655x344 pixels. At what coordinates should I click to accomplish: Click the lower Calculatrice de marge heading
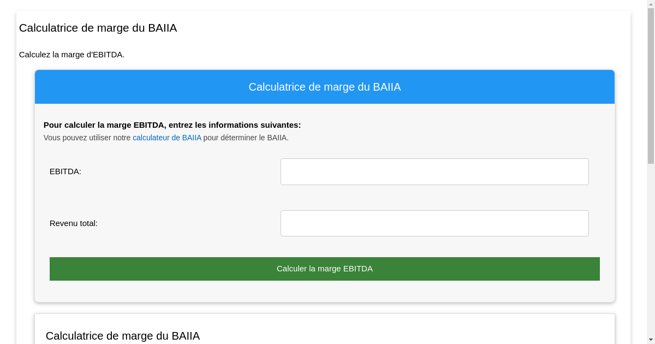pos(123,336)
